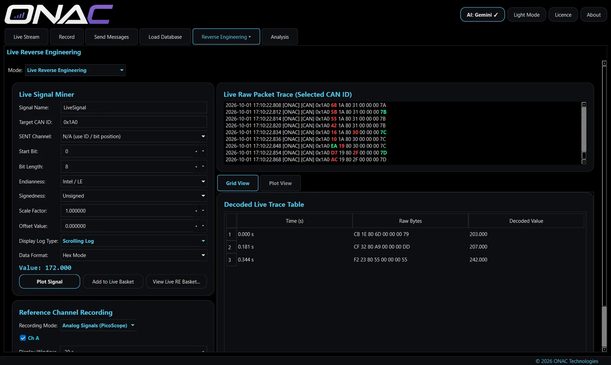The image size is (611, 365).
Task: Expand the Signedness dropdown
Action: click(x=134, y=196)
